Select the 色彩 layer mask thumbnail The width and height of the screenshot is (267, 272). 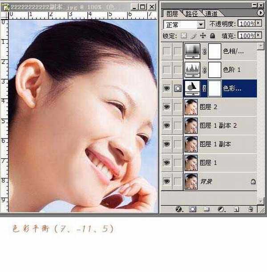(x=214, y=88)
